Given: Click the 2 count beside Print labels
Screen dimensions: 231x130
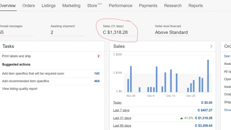Looking at the screenshot, I should (98, 56).
